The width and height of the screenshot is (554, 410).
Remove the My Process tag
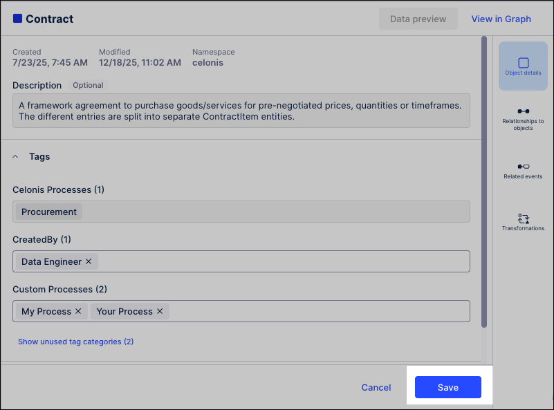point(78,311)
